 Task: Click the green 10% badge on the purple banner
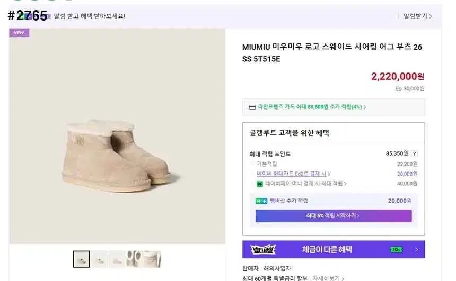click(397, 249)
